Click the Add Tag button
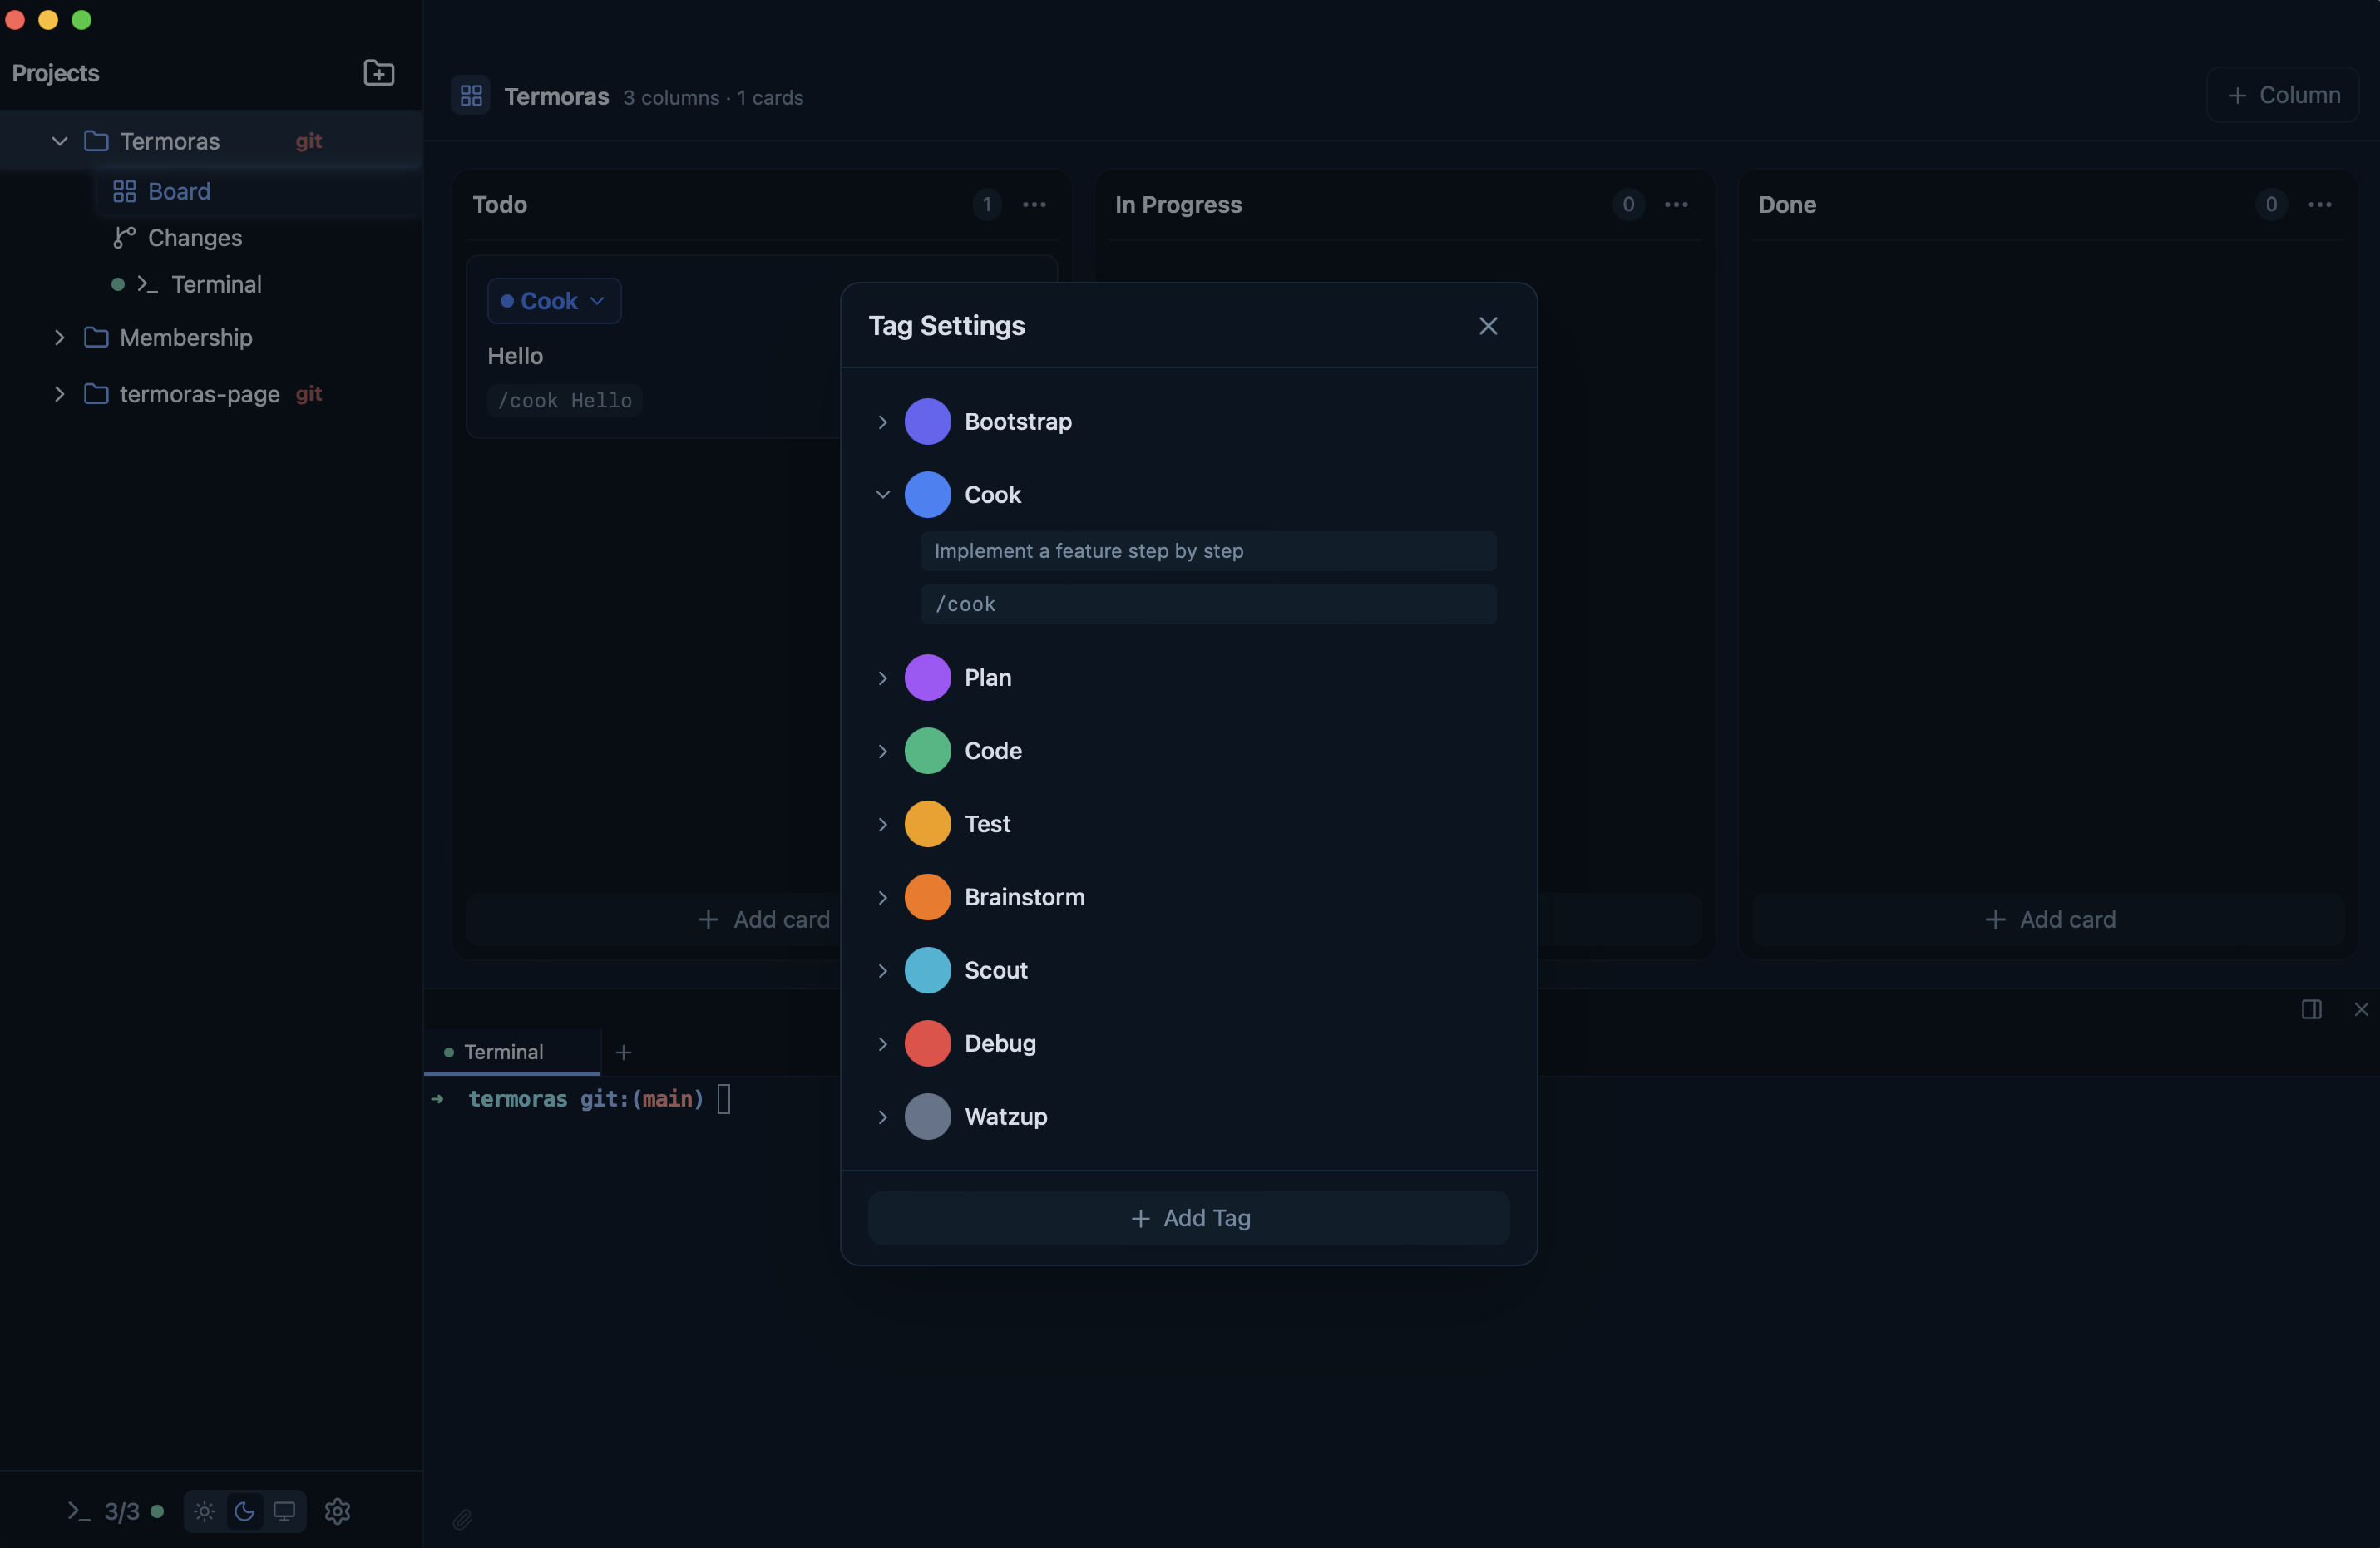Screen dimensions: 2380x1548 [1189, 1218]
